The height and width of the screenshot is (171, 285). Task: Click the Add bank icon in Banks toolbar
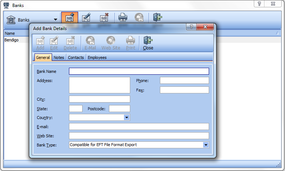coord(70,18)
